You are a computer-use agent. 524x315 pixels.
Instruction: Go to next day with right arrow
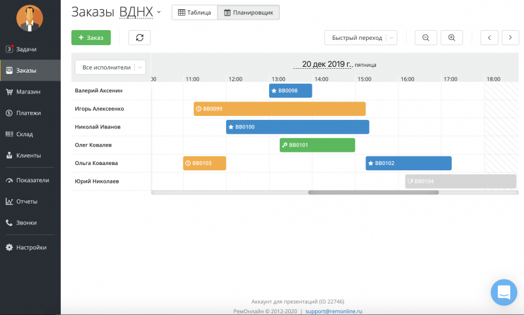510,37
